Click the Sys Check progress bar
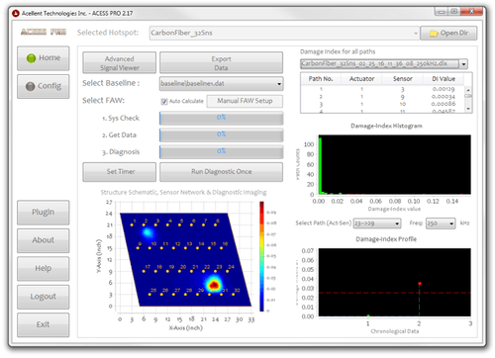The width and height of the screenshot is (495, 358). pyautogui.click(x=221, y=118)
